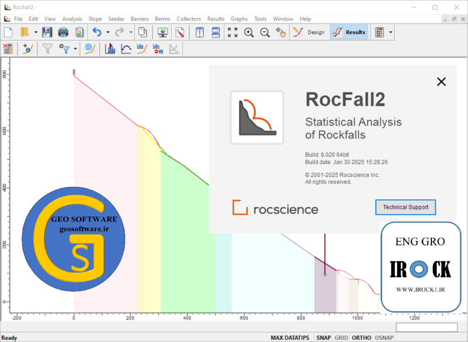Open the envelope curve graph icon
The image size is (468, 342).
tap(126, 49)
